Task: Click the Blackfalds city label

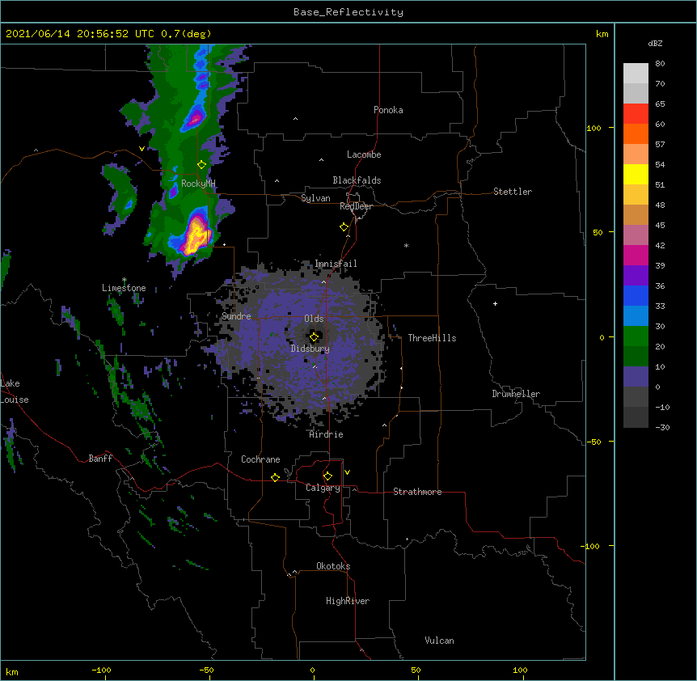Action: coord(357,180)
